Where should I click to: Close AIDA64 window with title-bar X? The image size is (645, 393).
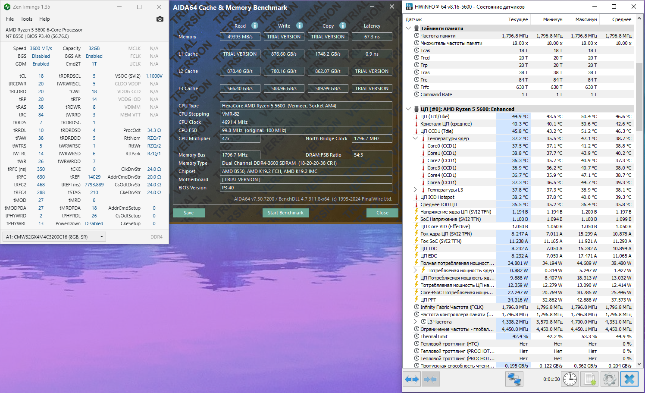391,7
